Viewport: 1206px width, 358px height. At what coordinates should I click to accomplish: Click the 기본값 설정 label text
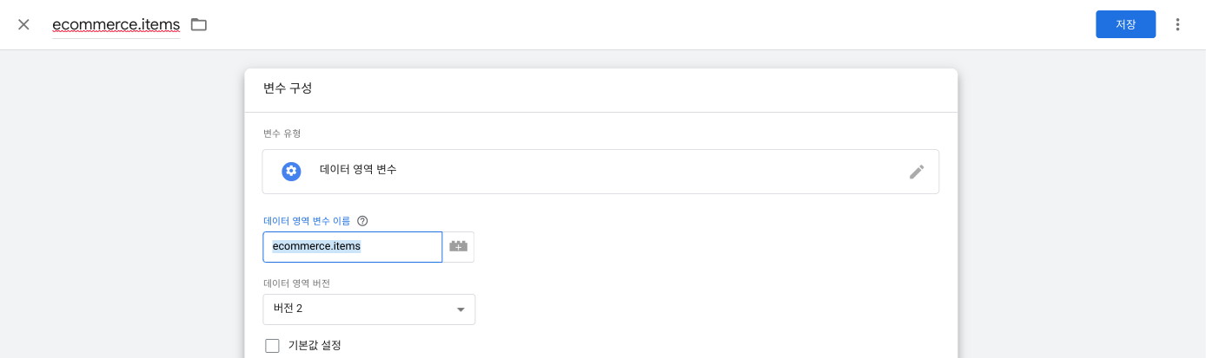coord(315,345)
